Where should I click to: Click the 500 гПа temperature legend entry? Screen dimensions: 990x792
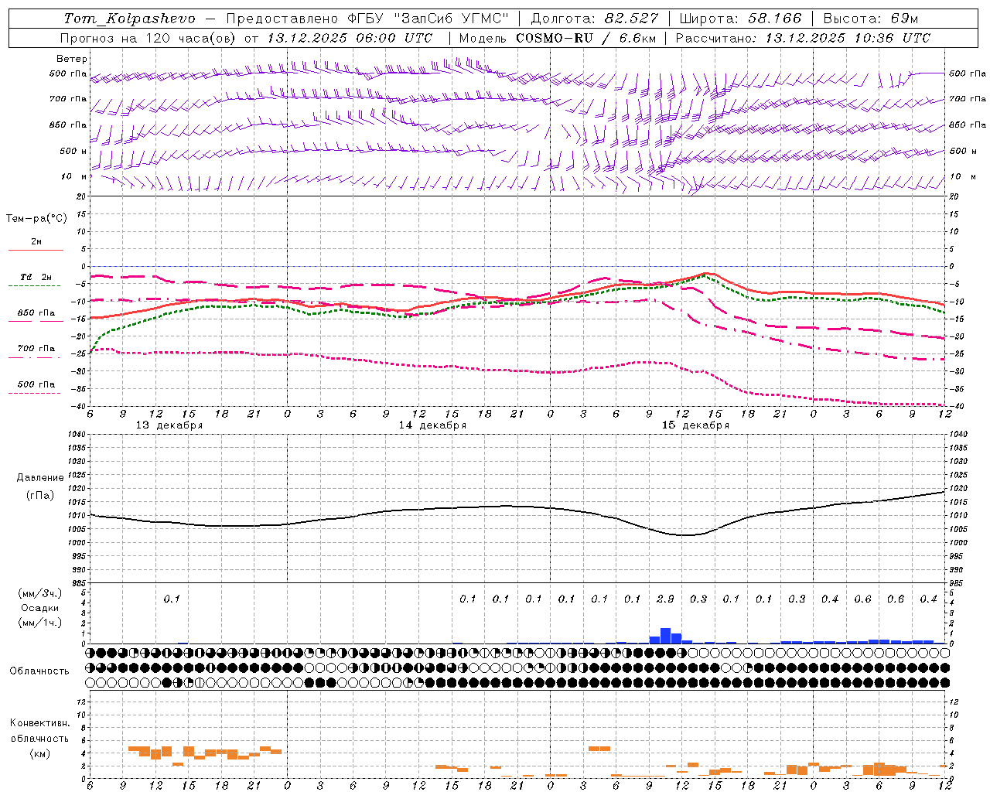(36, 384)
